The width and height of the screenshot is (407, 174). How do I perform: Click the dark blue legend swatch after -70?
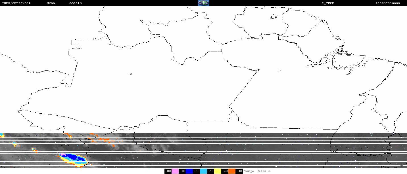click(189, 171)
